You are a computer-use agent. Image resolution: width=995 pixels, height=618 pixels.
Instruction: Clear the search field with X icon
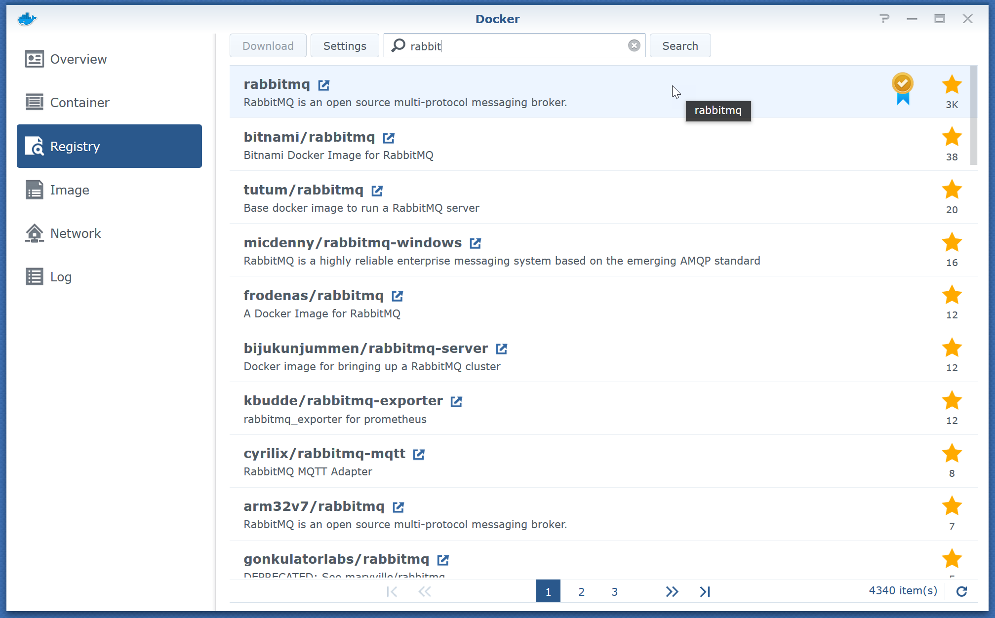(634, 46)
